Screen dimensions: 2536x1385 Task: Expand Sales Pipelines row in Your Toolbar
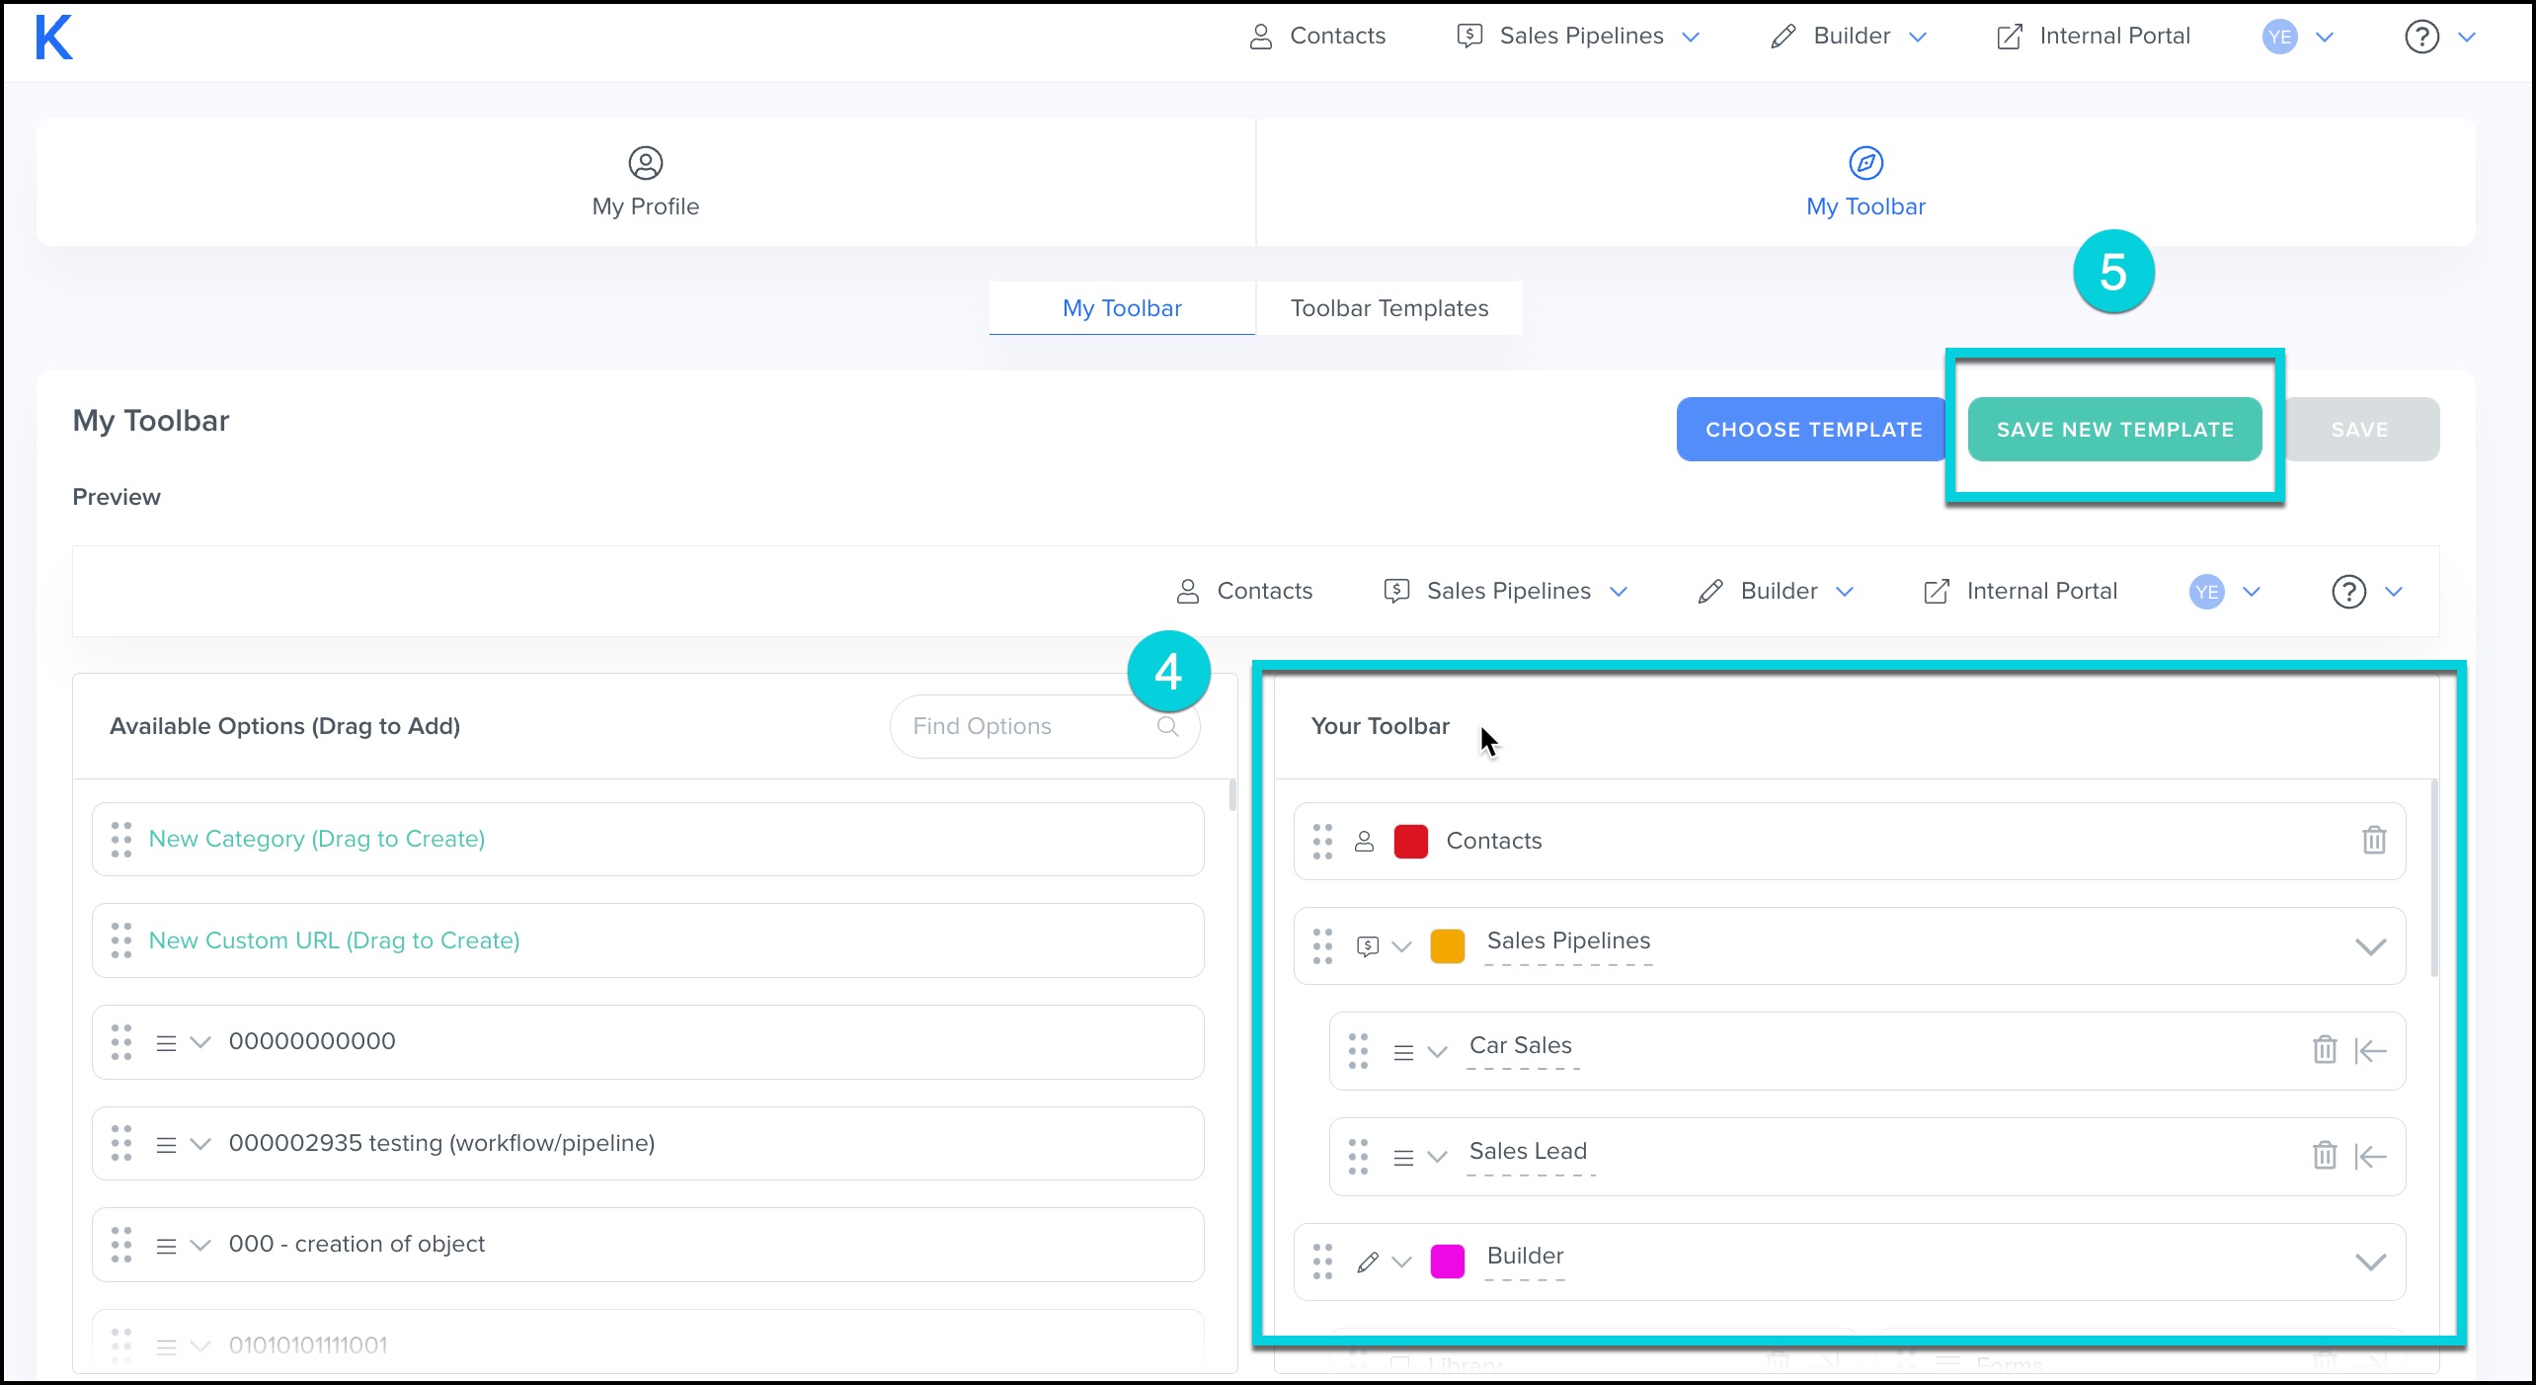2370,946
